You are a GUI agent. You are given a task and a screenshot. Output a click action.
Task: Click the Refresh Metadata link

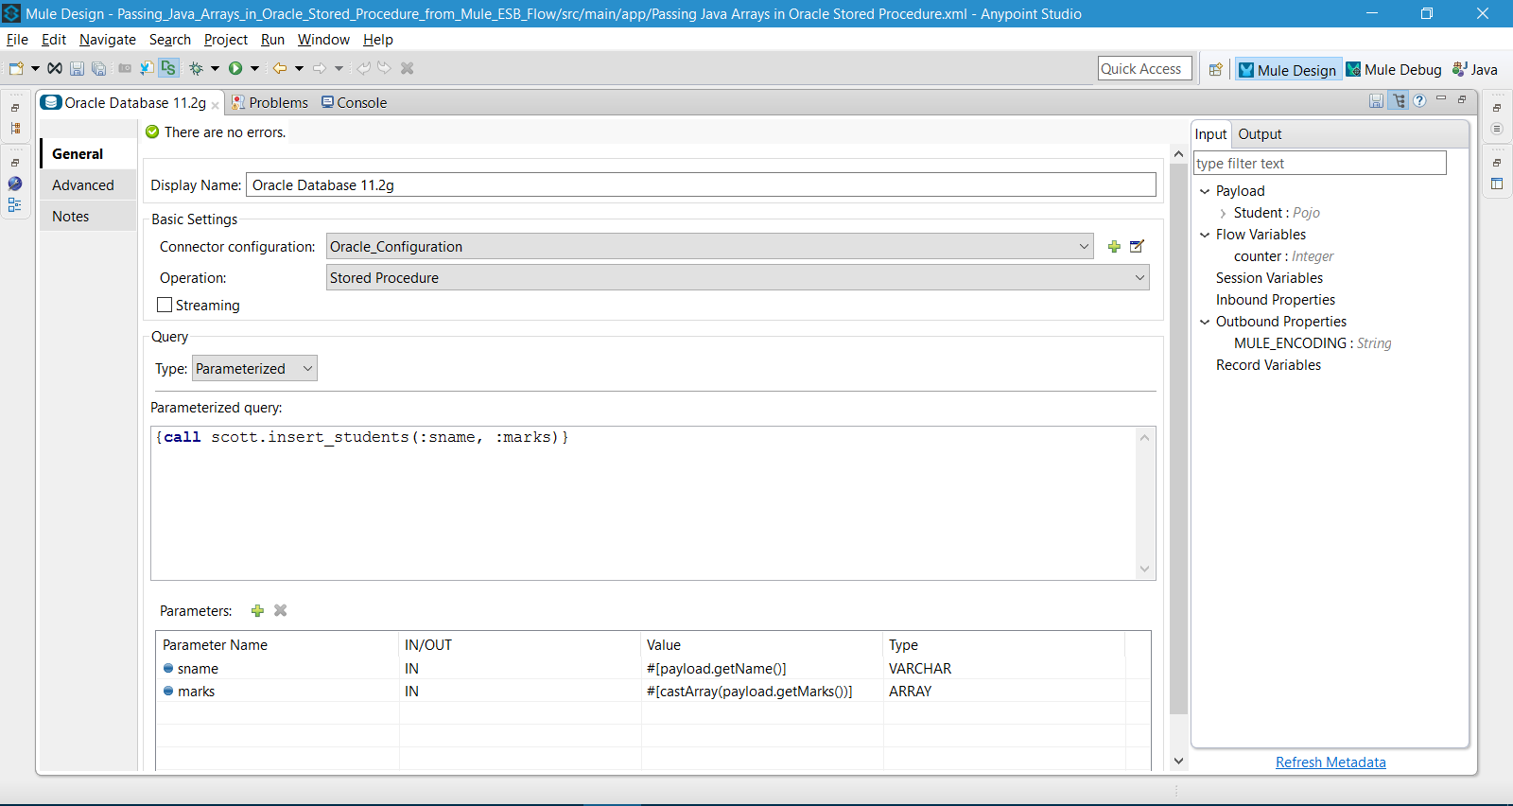coord(1330,762)
